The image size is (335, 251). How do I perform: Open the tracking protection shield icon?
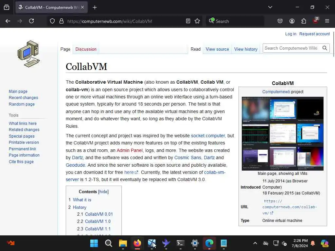pos(52,21)
